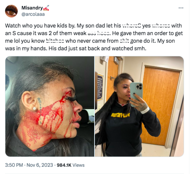Click the Views label
This screenshot has width=190, height=174.
coord(79,165)
